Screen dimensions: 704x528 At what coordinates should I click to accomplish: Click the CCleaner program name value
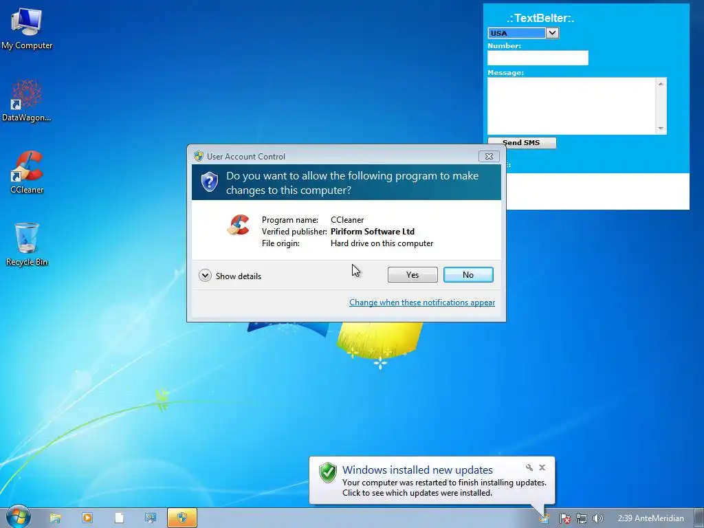point(347,220)
